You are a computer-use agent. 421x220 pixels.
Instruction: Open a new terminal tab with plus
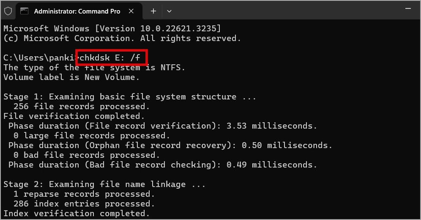(153, 11)
